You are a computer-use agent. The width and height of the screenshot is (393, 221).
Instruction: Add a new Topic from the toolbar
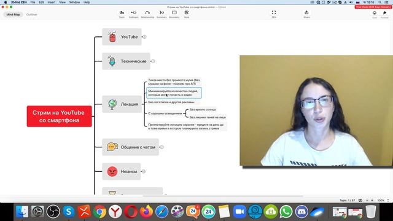pos(122,14)
